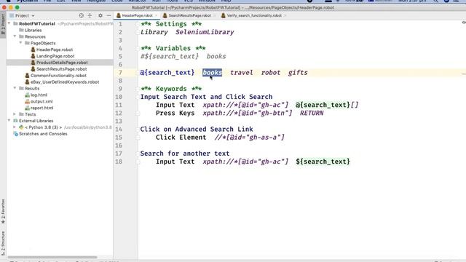Viewport: 466px width, 262px height.
Task: Click the Scratches and Consoles icon
Action: coord(15,134)
